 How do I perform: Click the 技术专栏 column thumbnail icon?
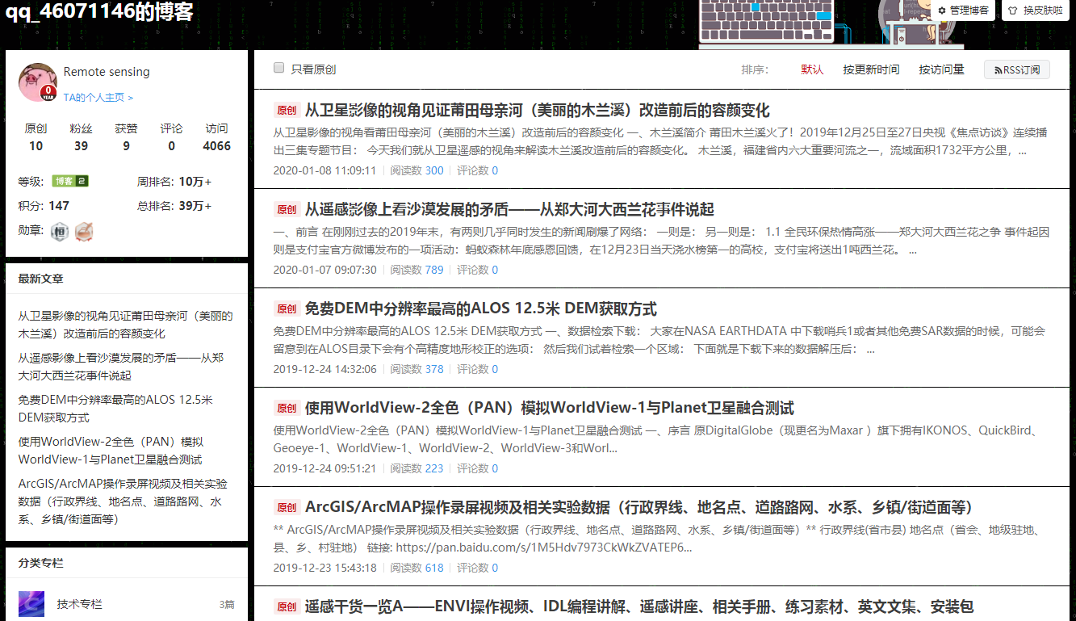click(30, 604)
